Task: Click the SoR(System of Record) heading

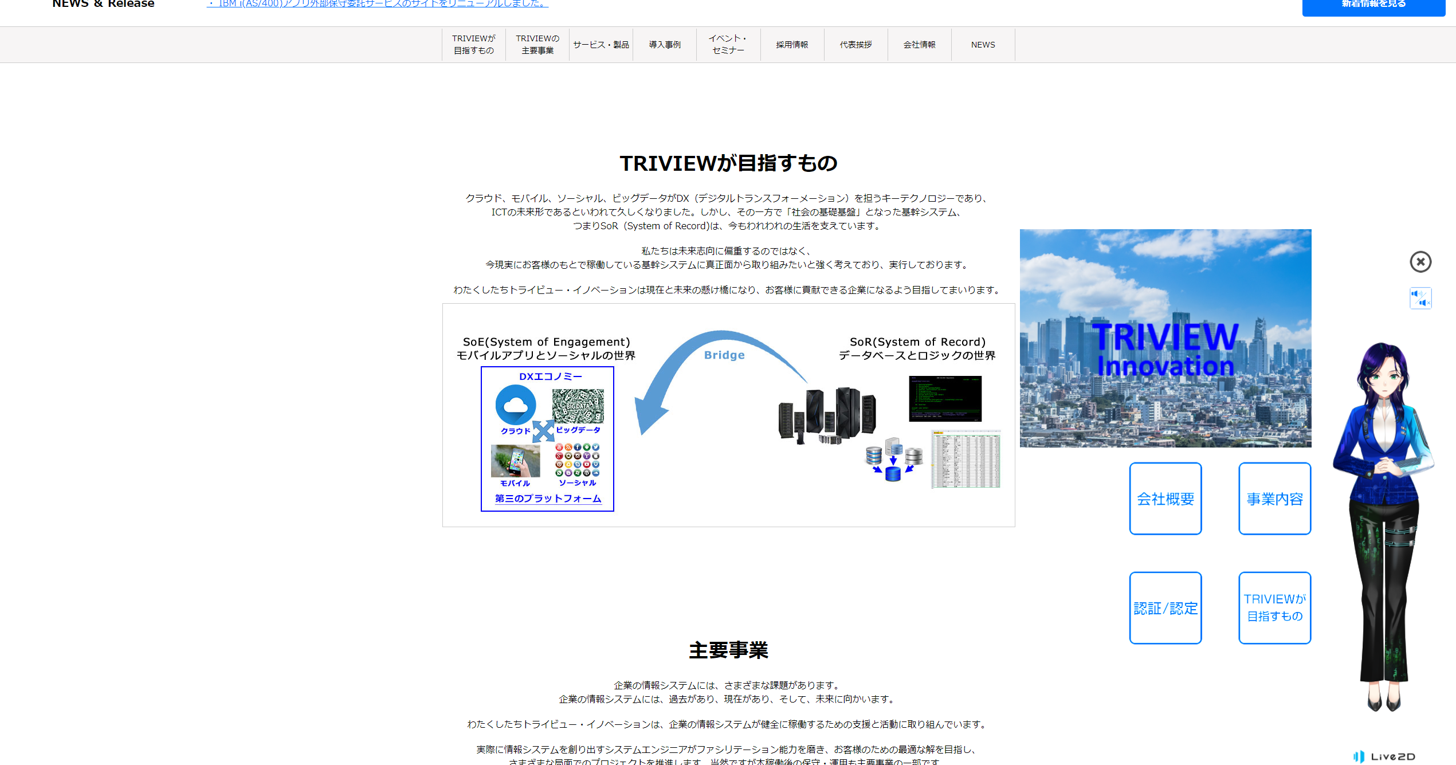Action: point(917,342)
